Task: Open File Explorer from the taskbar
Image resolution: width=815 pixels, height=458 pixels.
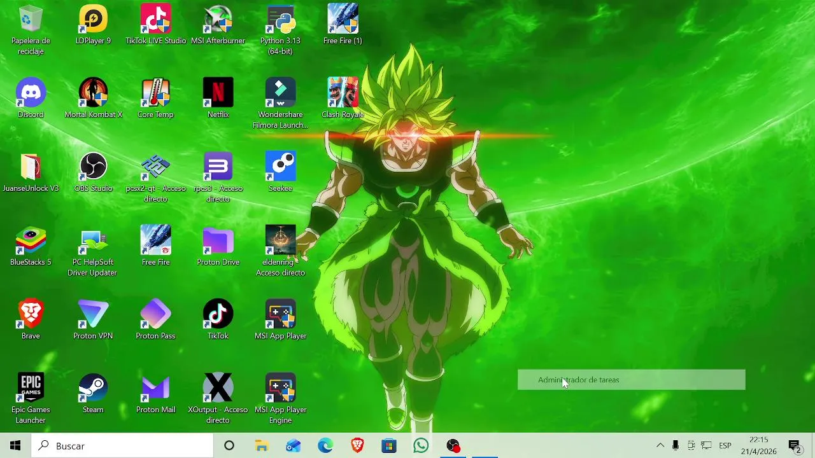Action: tap(262, 446)
